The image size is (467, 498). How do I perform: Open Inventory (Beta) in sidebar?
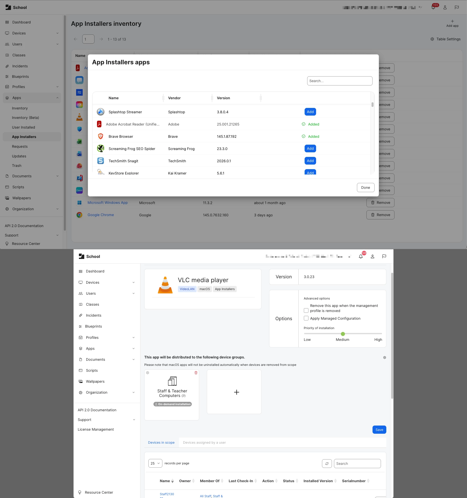(x=25, y=118)
